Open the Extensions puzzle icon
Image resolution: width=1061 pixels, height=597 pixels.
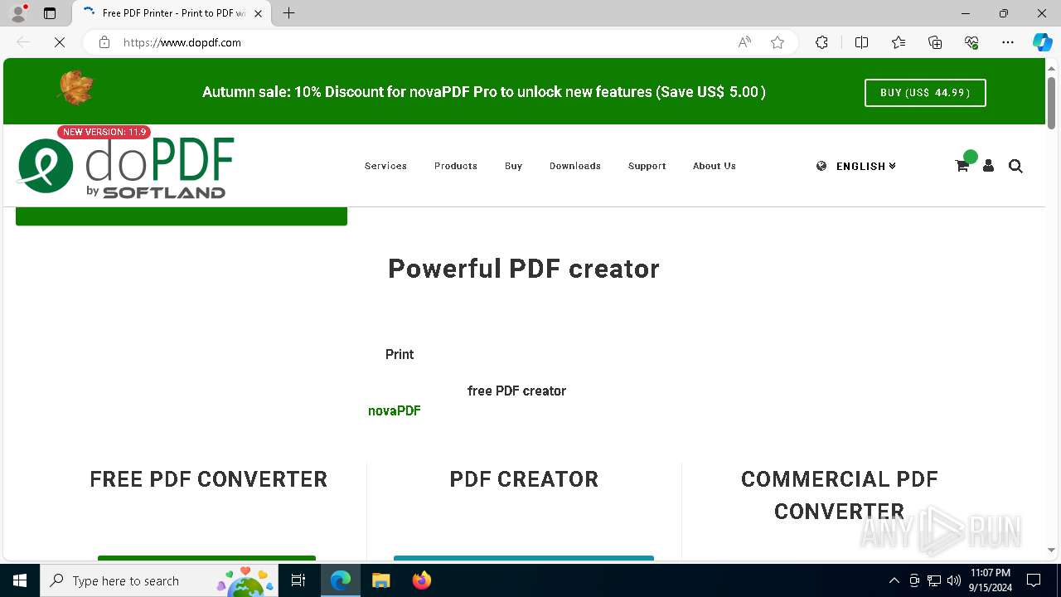821,42
